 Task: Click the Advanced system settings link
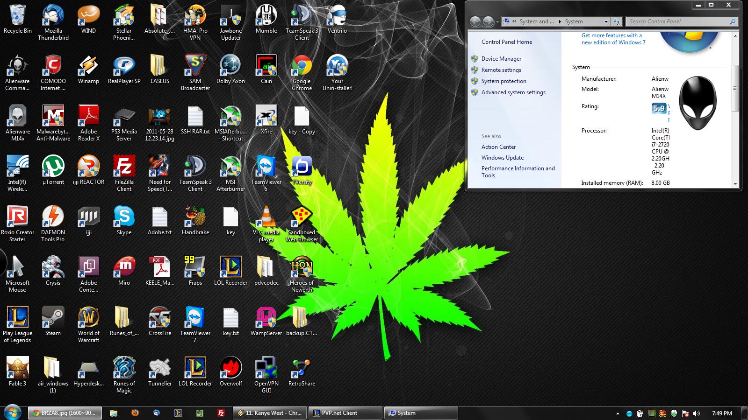point(513,92)
